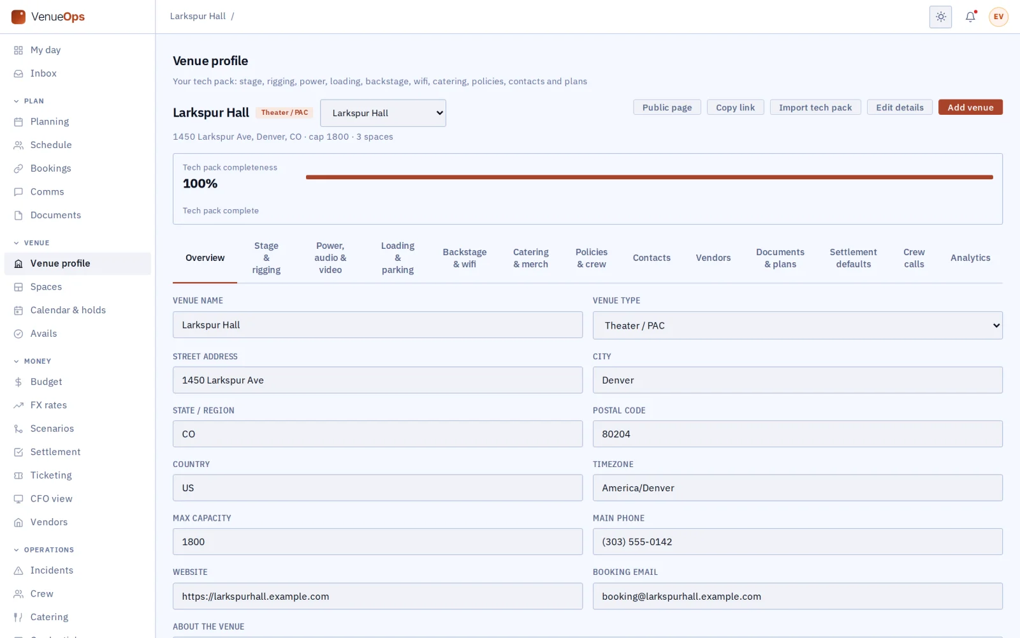Open Calendar & holds sidebar icon
1020x638 pixels.
pyautogui.click(x=18, y=310)
